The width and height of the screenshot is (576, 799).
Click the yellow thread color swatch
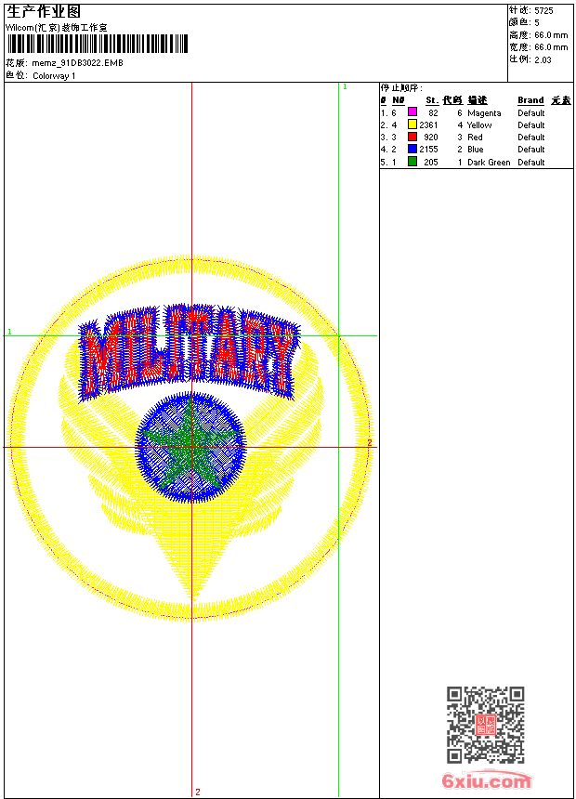click(x=412, y=124)
